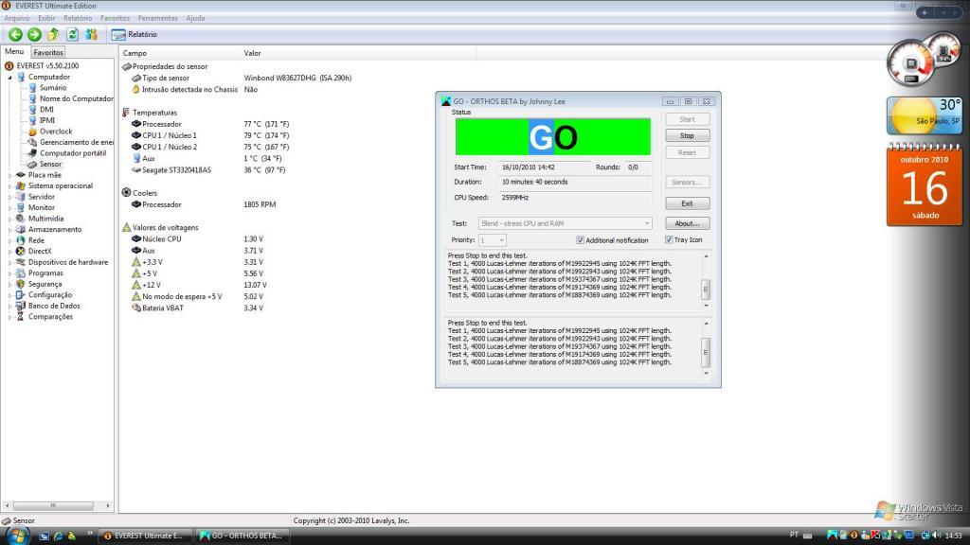Click the EVEREST orange info tray icon
970x545 pixels.
854,536
